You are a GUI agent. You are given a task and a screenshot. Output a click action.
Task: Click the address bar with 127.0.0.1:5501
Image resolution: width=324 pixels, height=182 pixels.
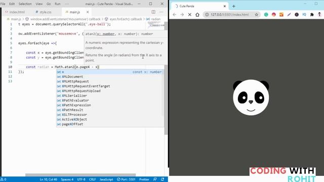click(229, 15)
